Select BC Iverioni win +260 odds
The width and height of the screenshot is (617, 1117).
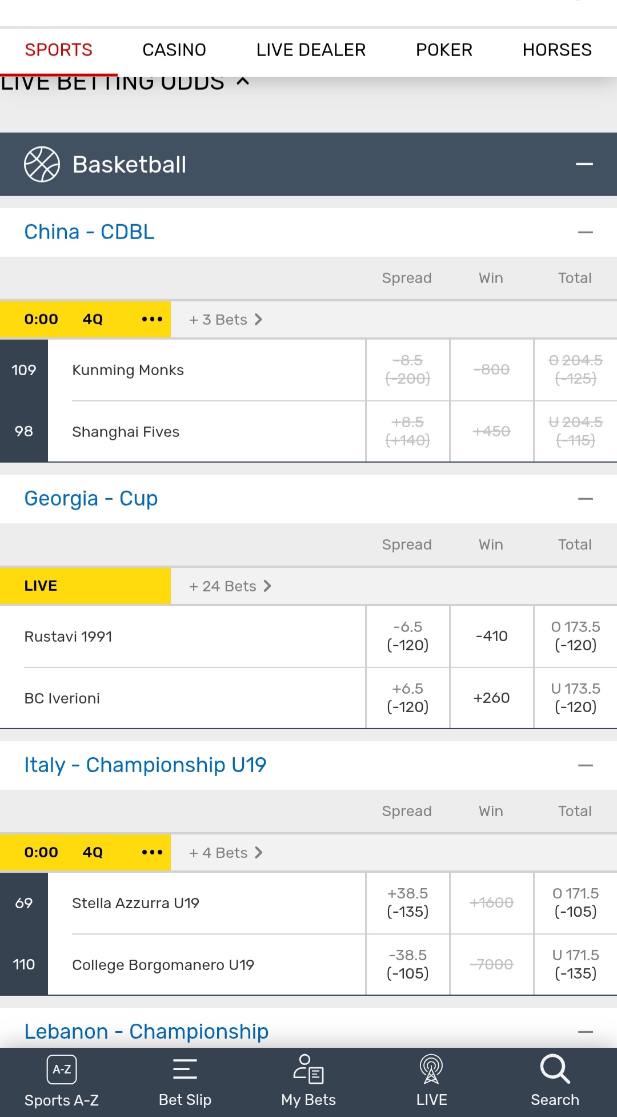tap(491, 698)
